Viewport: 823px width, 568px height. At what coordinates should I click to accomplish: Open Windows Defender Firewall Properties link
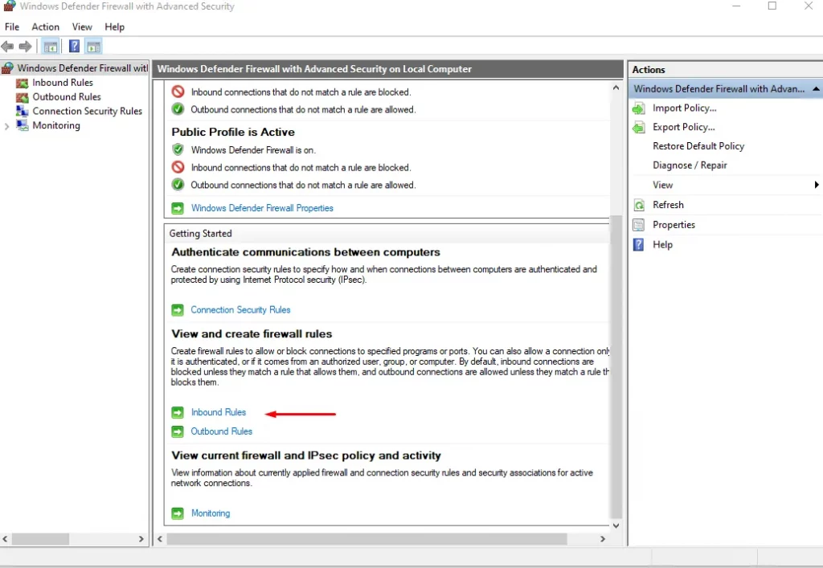(262, 208)
